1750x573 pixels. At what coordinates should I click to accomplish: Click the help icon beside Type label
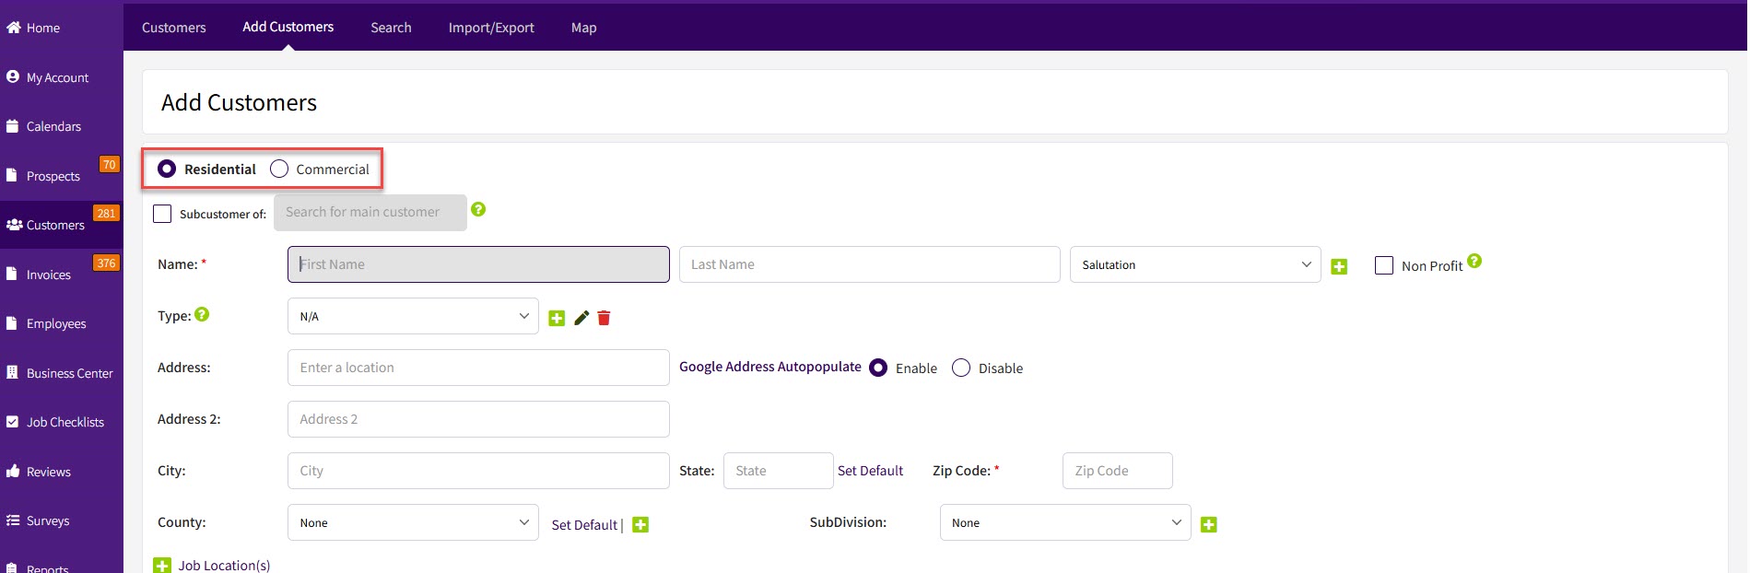coord(202,314)
